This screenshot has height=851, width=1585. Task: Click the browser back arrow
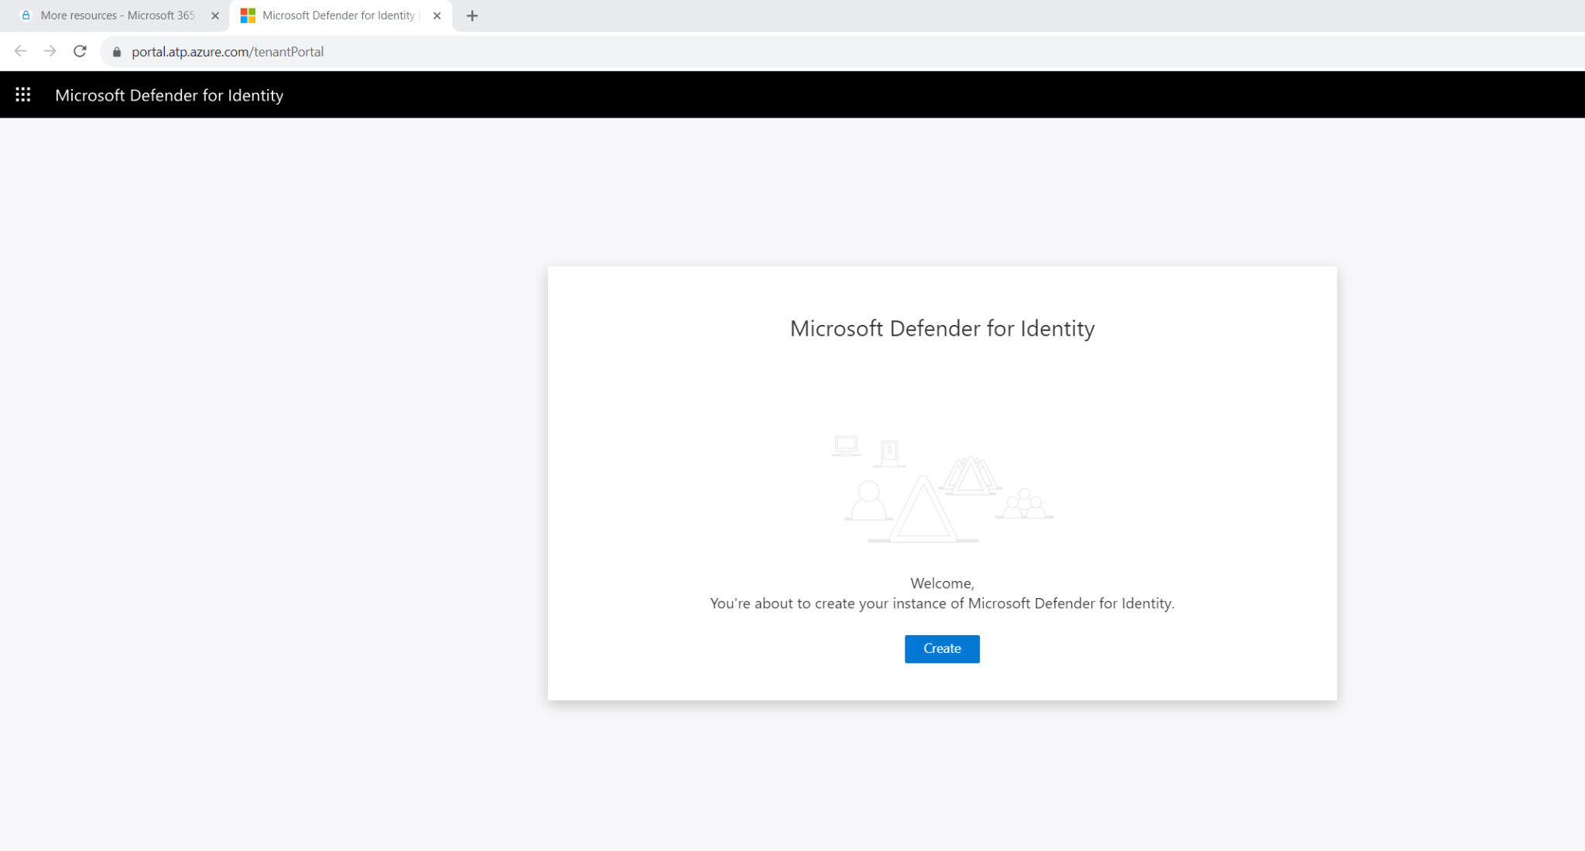coord(19,51)
